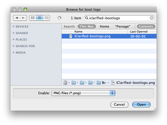Expand the MEDIA sidebar section
The height and width of the screenshot is (125, 167).
tap(14, 53)
